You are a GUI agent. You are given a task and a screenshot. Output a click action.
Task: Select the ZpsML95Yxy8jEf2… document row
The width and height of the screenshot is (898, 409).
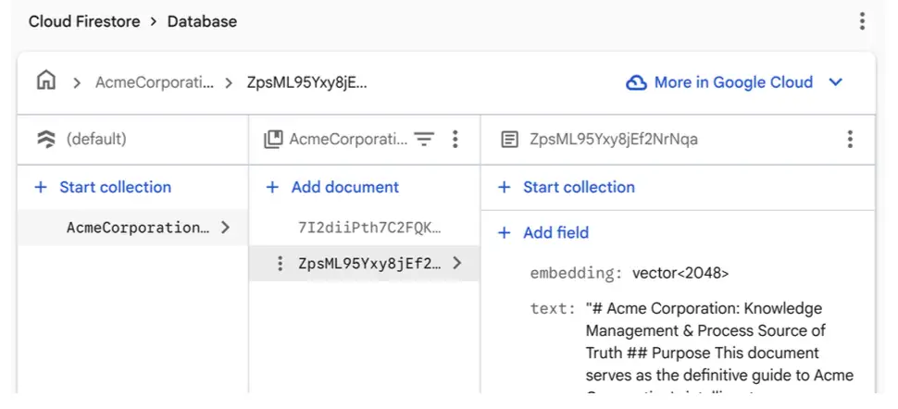(x=364, y=263)
